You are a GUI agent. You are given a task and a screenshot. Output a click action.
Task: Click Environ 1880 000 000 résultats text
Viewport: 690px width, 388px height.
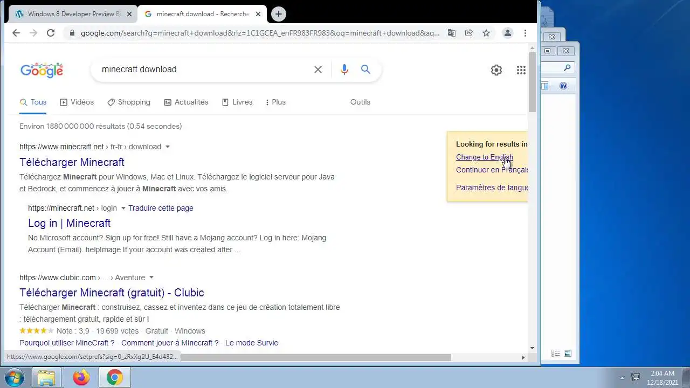[x=100, y=126]
